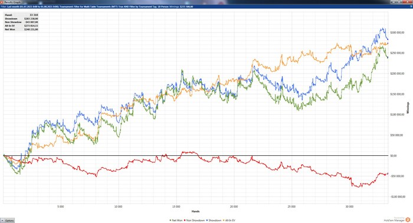Toggle the All-In EV legend entry
Image resolution: width=413 pixels, height=223 pixels.
coord(229,221)
